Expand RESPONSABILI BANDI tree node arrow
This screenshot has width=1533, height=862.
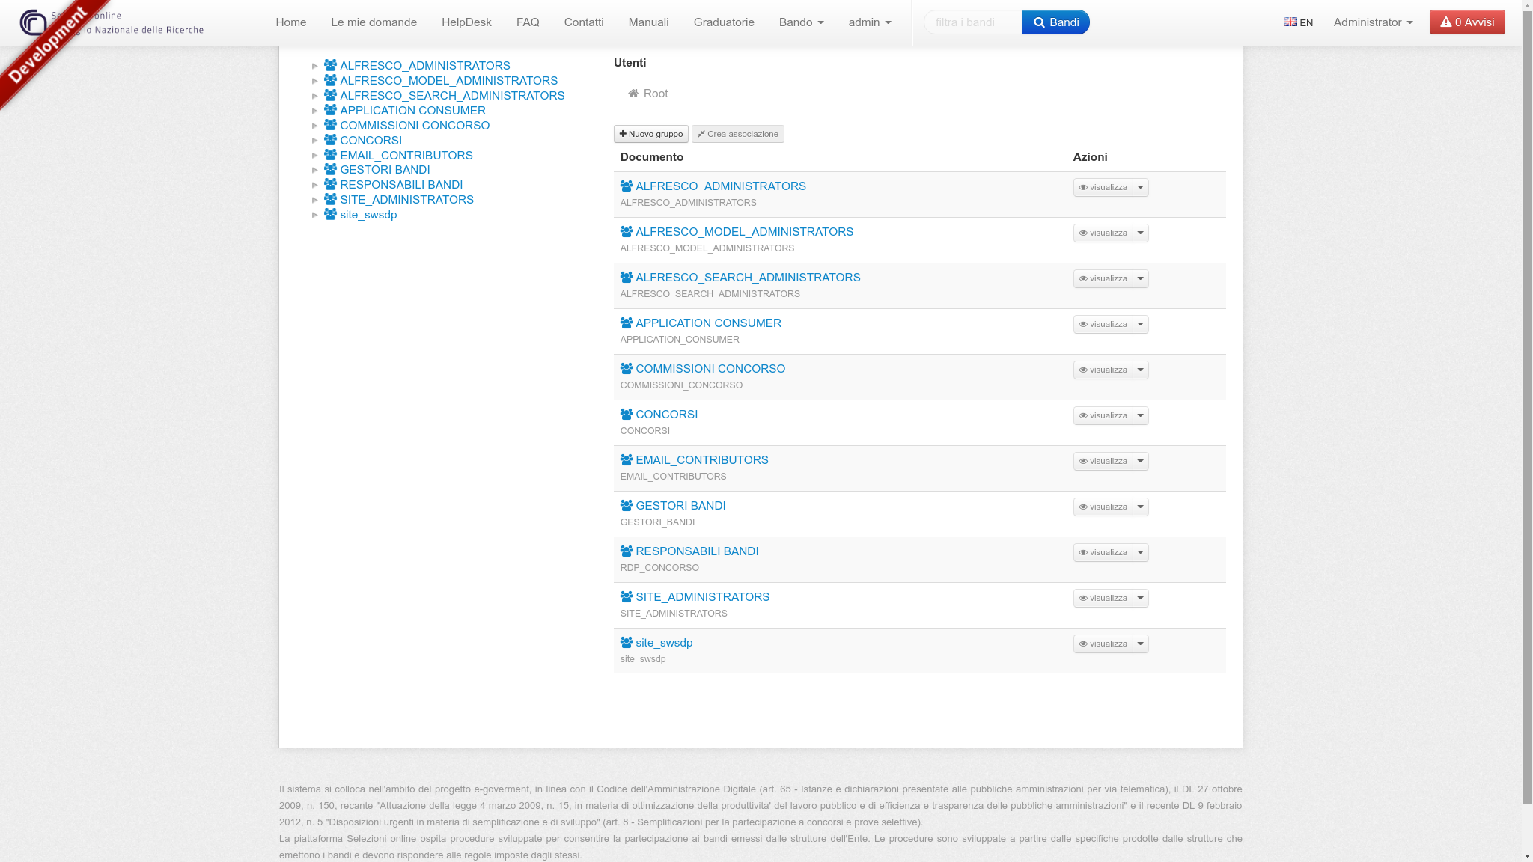pyautogui.click(x=315, y=185)
